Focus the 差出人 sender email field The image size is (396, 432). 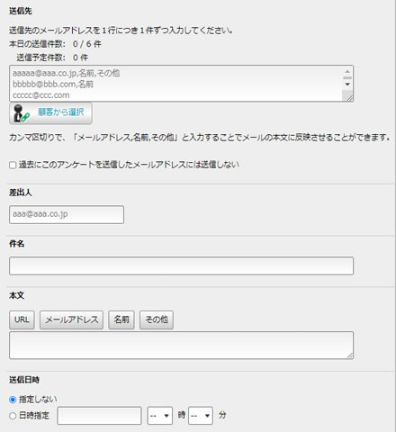click(67, 214)
